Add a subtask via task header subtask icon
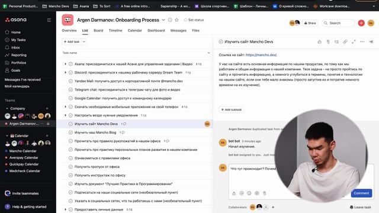The width and height of the screenshot is (379, 213). coord(336,42)
